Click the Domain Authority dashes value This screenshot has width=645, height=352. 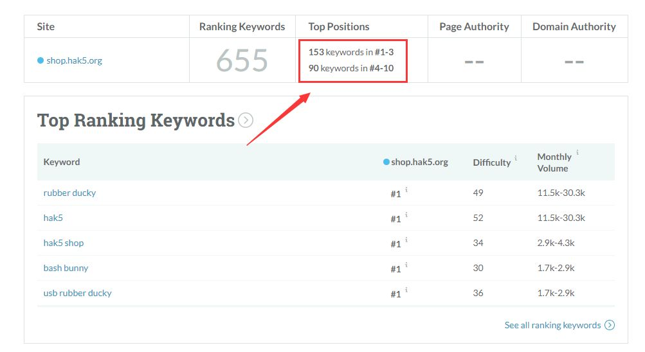click(x=574, y=62)
